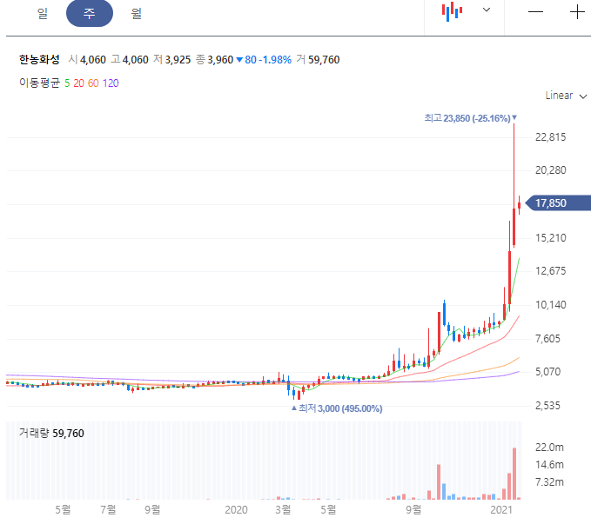
Task: Click the tallest red volume bar
Action: (514, 474)
